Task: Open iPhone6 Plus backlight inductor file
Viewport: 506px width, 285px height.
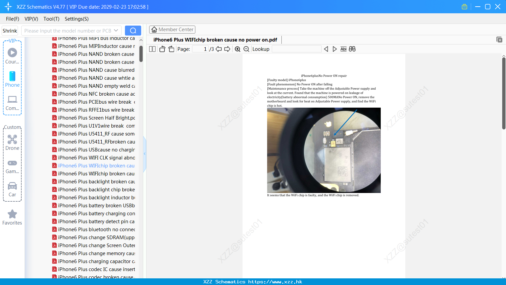Action: tap(97, 198)
